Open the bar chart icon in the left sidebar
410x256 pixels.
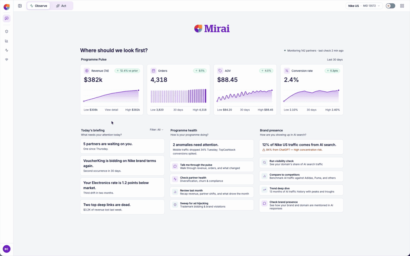7,41
